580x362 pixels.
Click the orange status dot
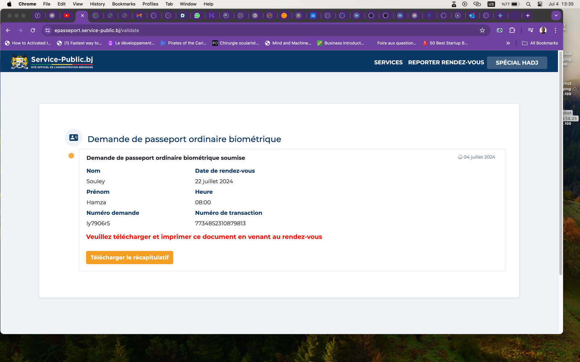click(x=71, y=156)
